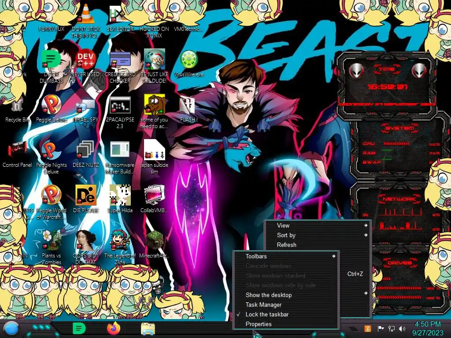
Task: Click the CPU usage bar in widget
Action: tap(396, 144)
